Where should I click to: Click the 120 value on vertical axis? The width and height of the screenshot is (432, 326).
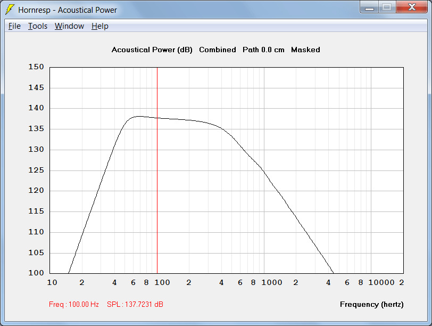tap(36, 191)
